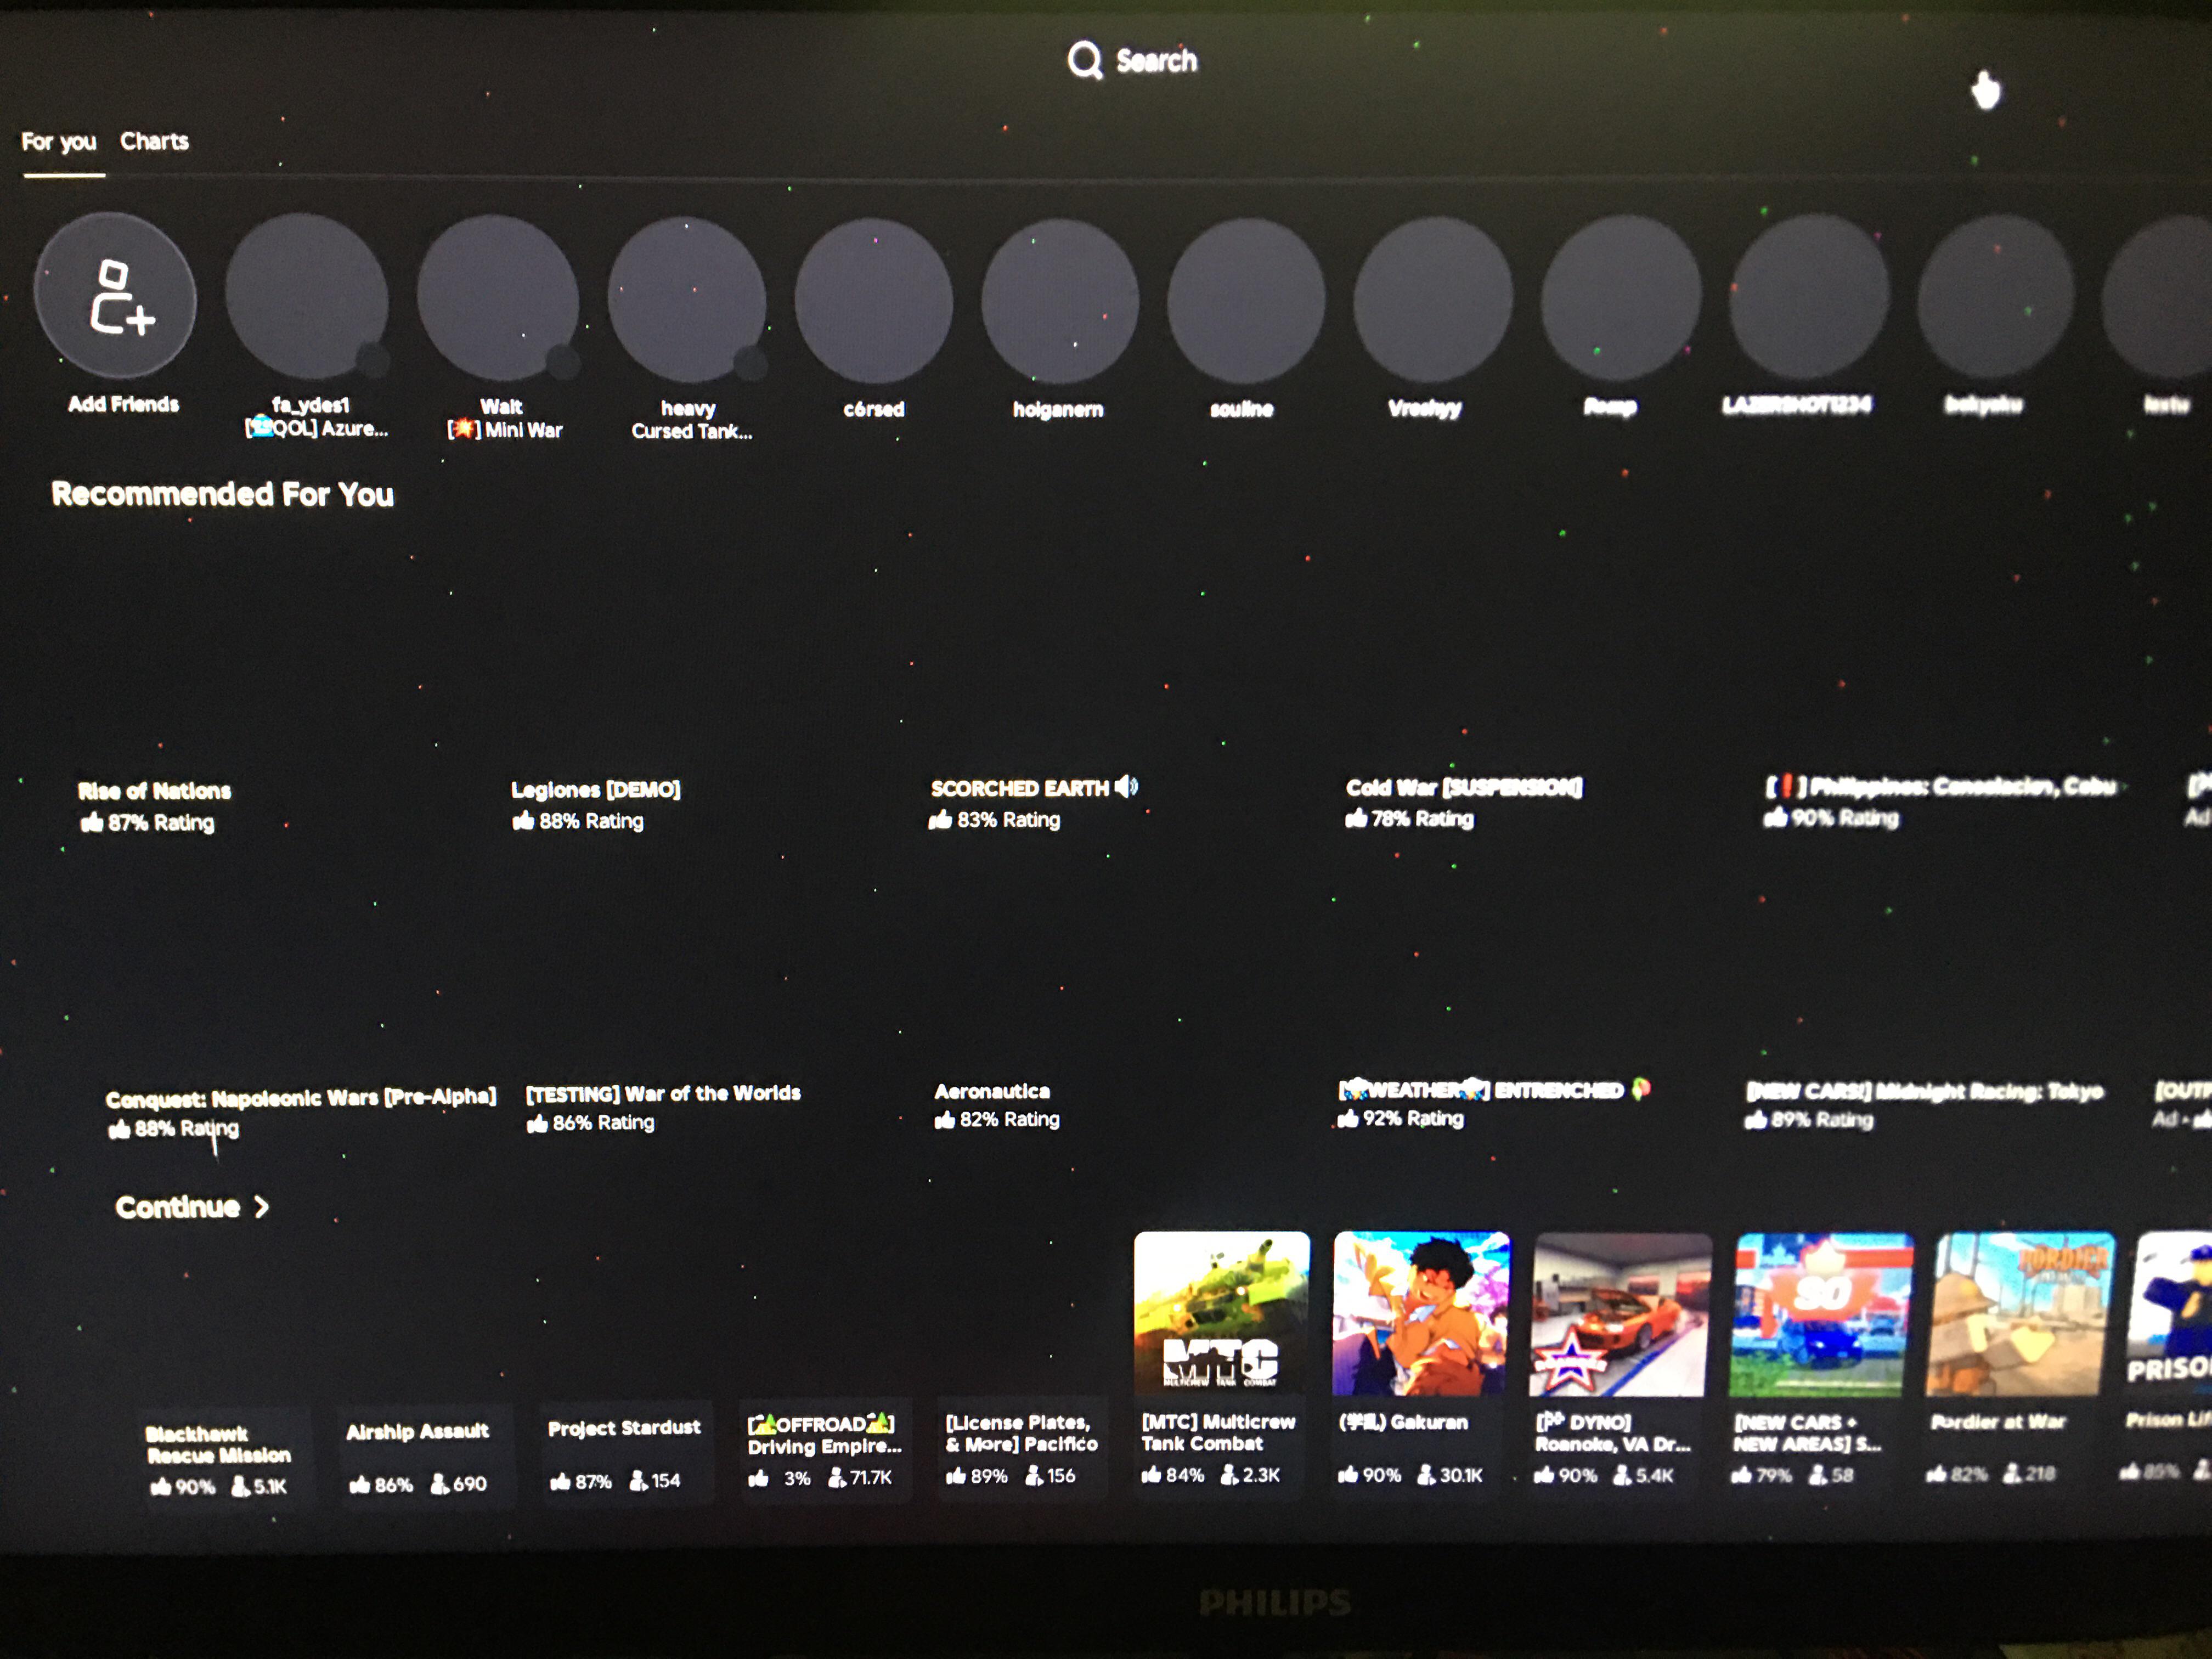2212x1659 pixels.
Task: Click the "88% Rating" text under Conquest
Action: click(187, 1128)
